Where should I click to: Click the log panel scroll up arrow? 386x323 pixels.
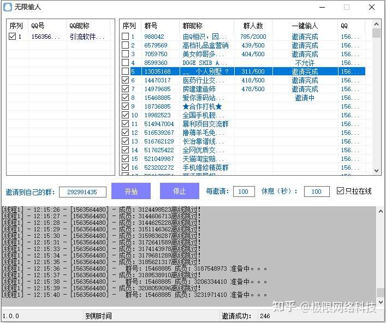click(381, 211)
